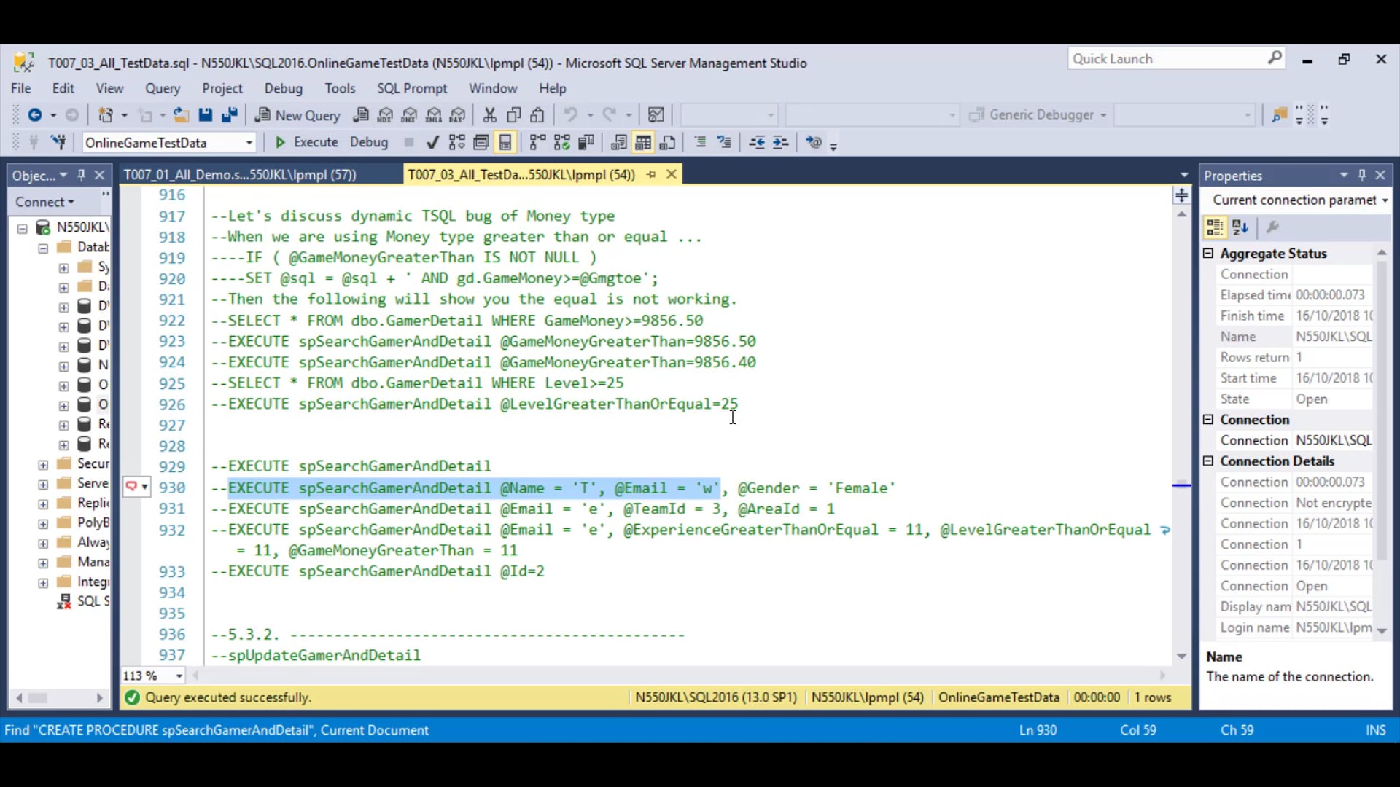Click the Cut scissors icon
The height and width of the screenshot is (787, 1400).
489,115
